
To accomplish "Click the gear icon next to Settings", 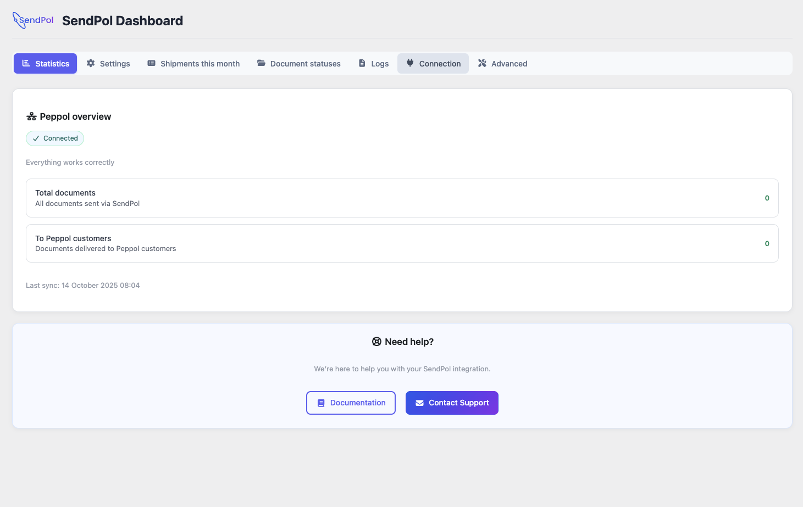I will pos(90,63).
